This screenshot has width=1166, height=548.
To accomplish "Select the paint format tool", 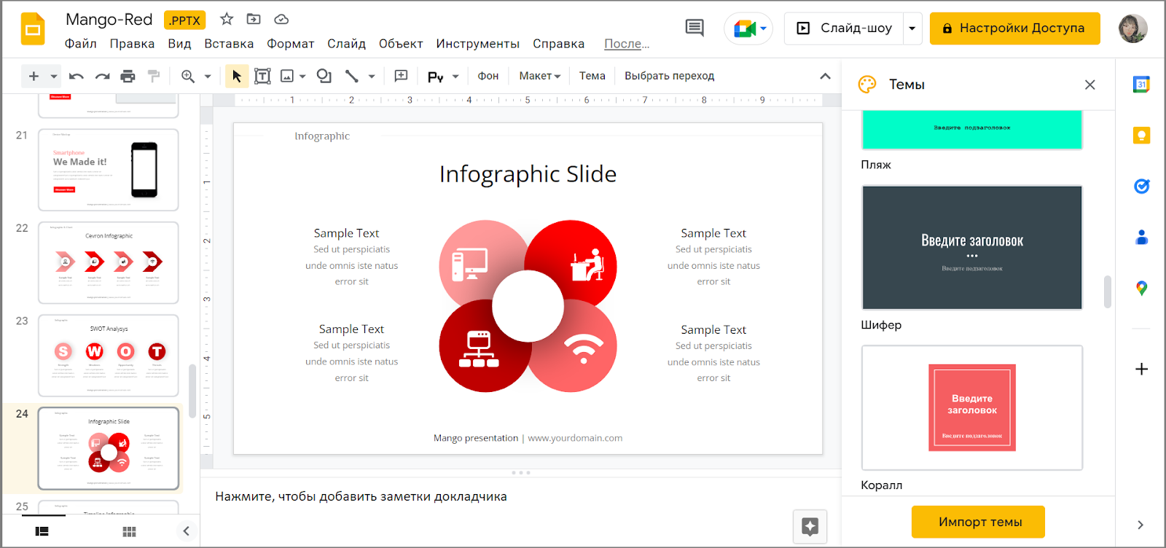I will 154,76.
